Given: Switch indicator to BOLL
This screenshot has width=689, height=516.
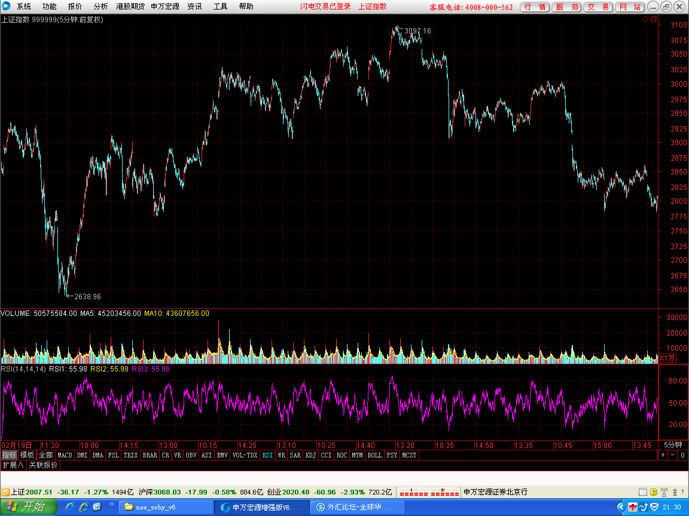Looking at the screenshot, I should coord(374,455).
